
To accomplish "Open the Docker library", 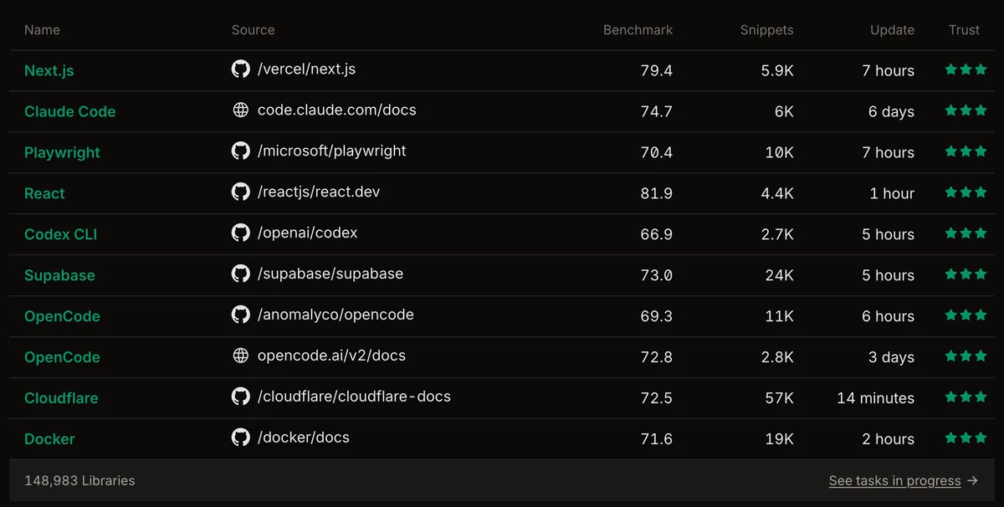I will [x=49, y=439].
